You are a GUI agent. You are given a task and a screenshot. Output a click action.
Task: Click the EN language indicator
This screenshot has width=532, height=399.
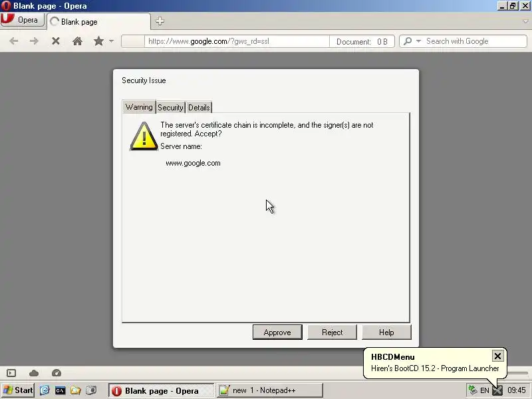click(x=485, y=390)
